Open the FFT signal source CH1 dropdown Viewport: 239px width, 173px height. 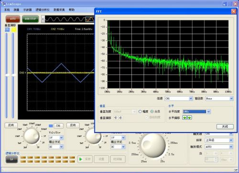click(x=179, y=98)
